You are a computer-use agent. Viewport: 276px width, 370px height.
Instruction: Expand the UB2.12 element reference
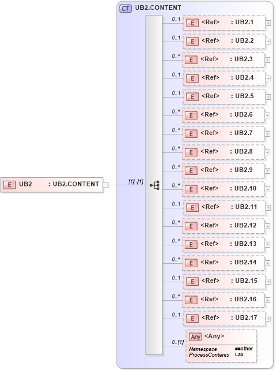pyautogui.click(x=267, y=226)
